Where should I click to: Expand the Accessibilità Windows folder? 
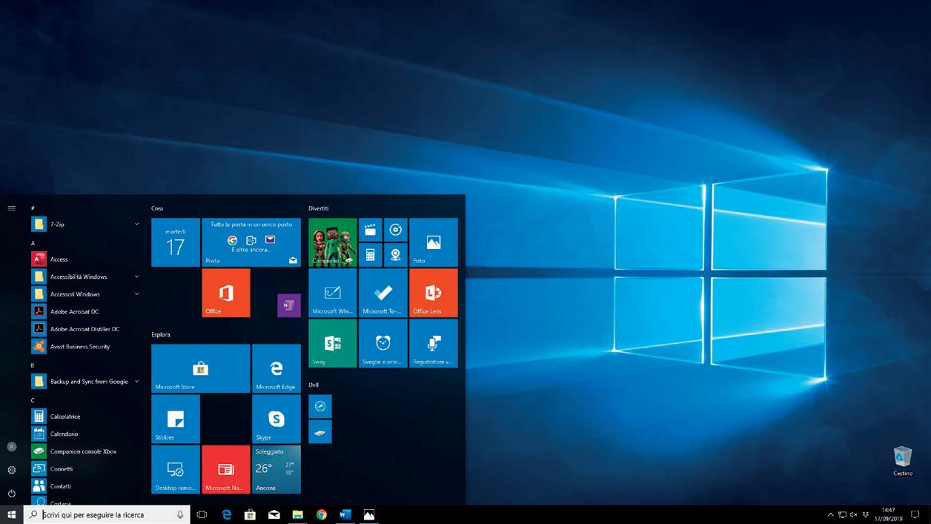85,276
